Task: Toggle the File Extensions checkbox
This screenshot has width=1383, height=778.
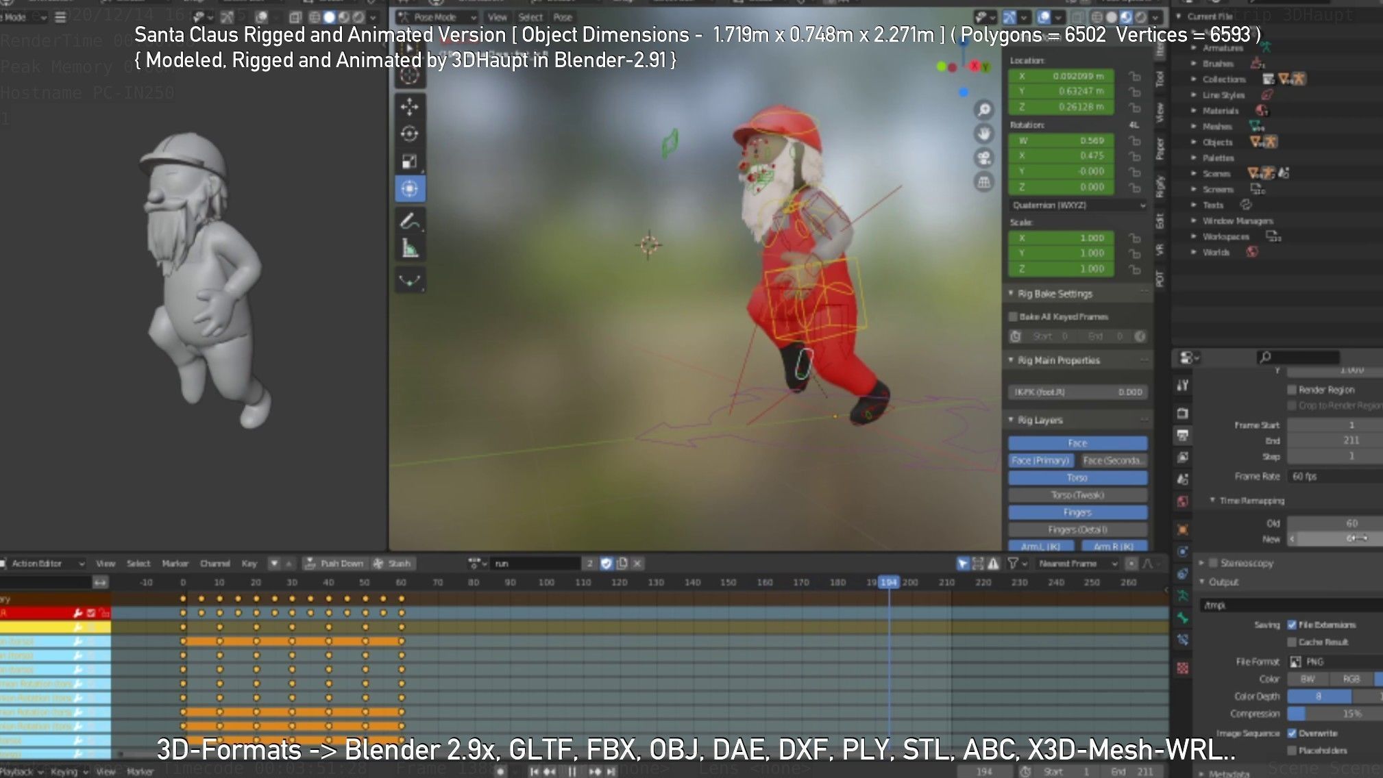Action: click(1292, 625)
